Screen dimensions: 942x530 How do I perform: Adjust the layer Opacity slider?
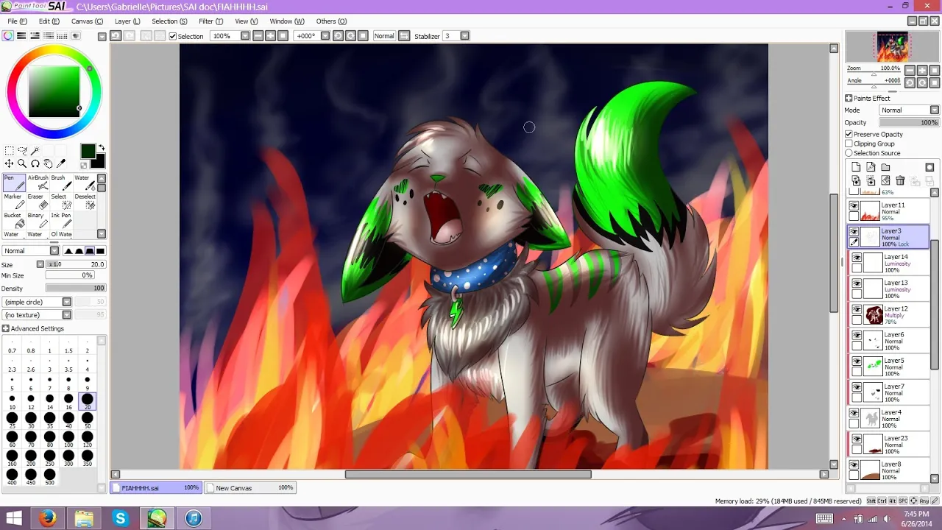click(x=910, y=123)
